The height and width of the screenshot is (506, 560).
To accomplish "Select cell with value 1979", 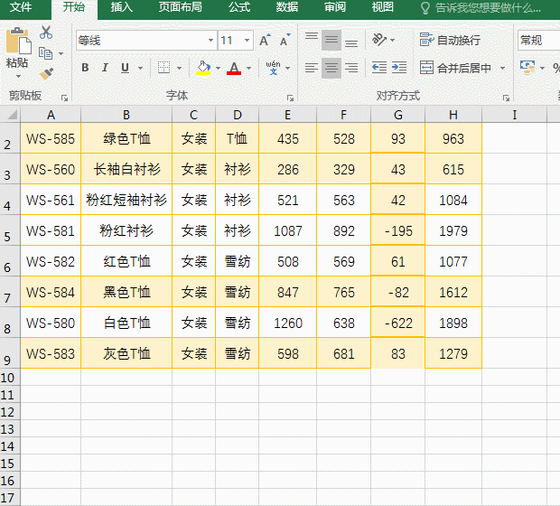I will [x=453, y=230].
